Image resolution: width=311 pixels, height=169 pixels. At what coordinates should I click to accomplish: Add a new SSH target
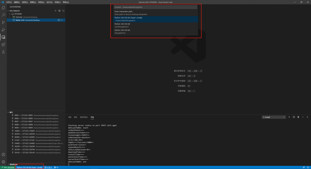click(x=55, y=11)
